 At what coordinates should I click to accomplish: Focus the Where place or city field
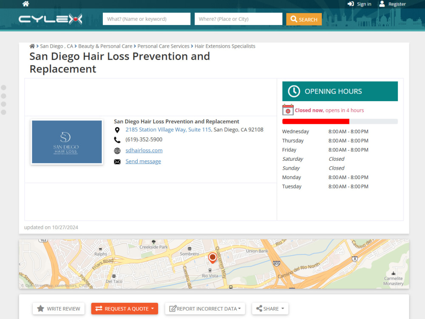[x=238, y=19]
